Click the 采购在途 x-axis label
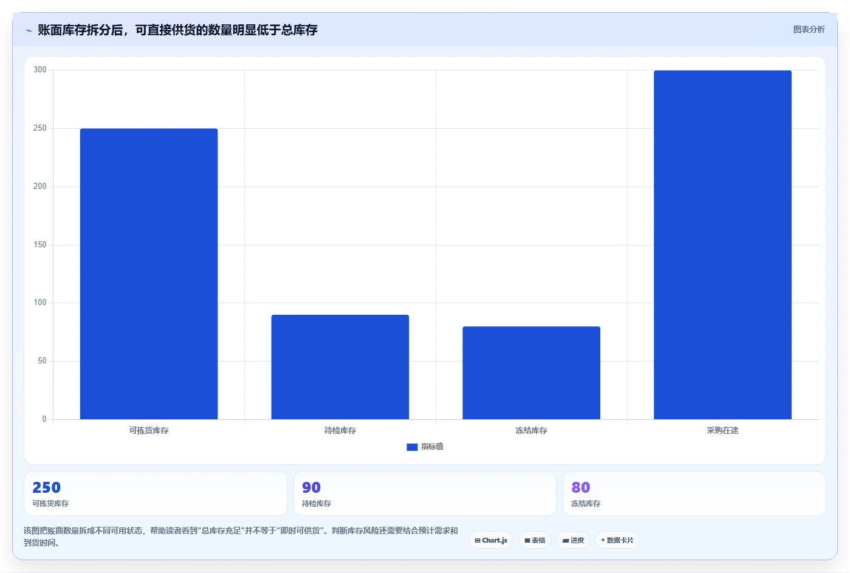The width and height of the screenshot is (850, 573). tap(722, 430)
